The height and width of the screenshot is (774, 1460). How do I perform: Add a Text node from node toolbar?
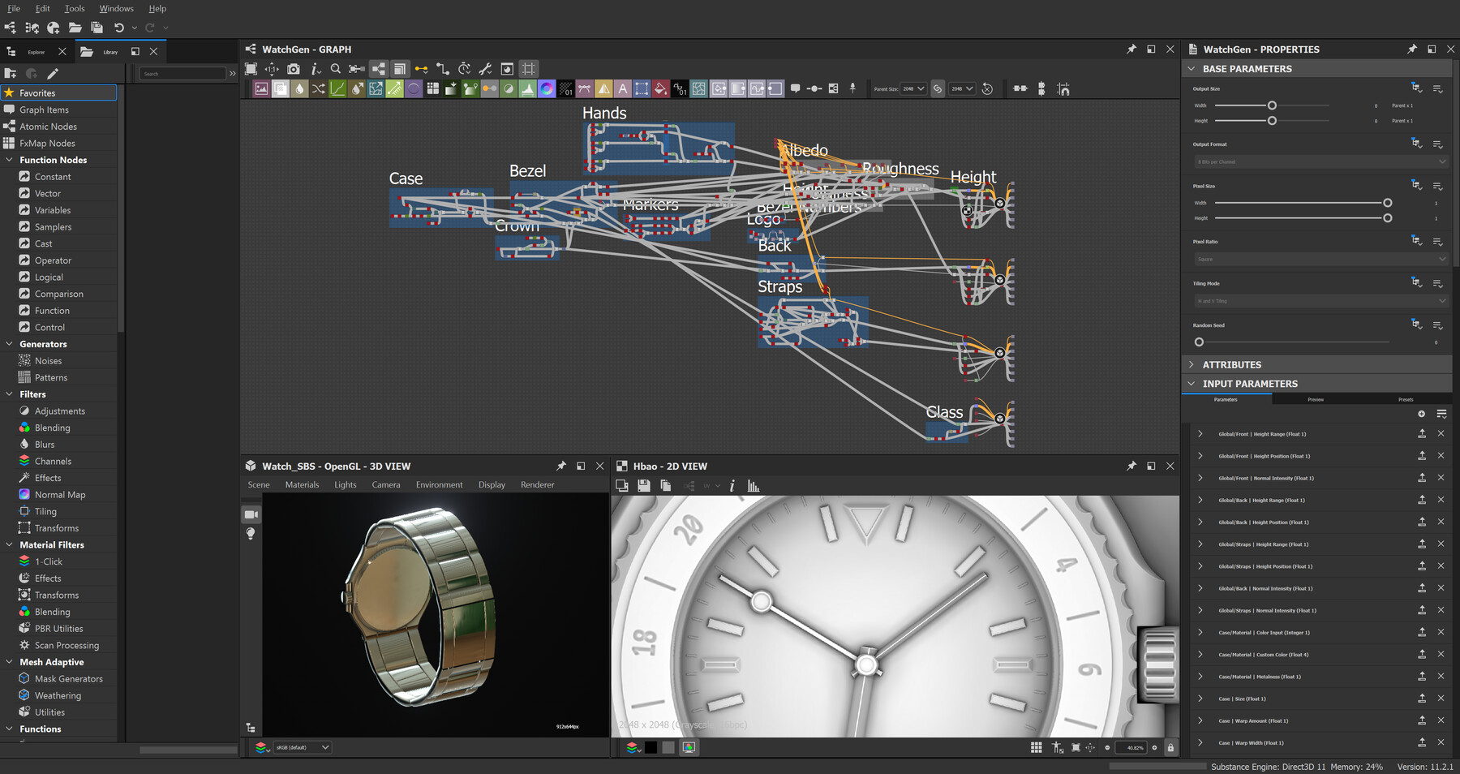tap(622, 88)
